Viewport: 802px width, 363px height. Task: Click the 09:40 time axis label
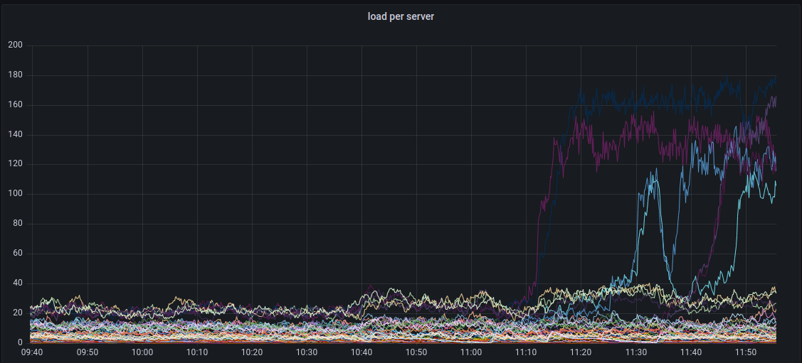(x=33, y=352)
